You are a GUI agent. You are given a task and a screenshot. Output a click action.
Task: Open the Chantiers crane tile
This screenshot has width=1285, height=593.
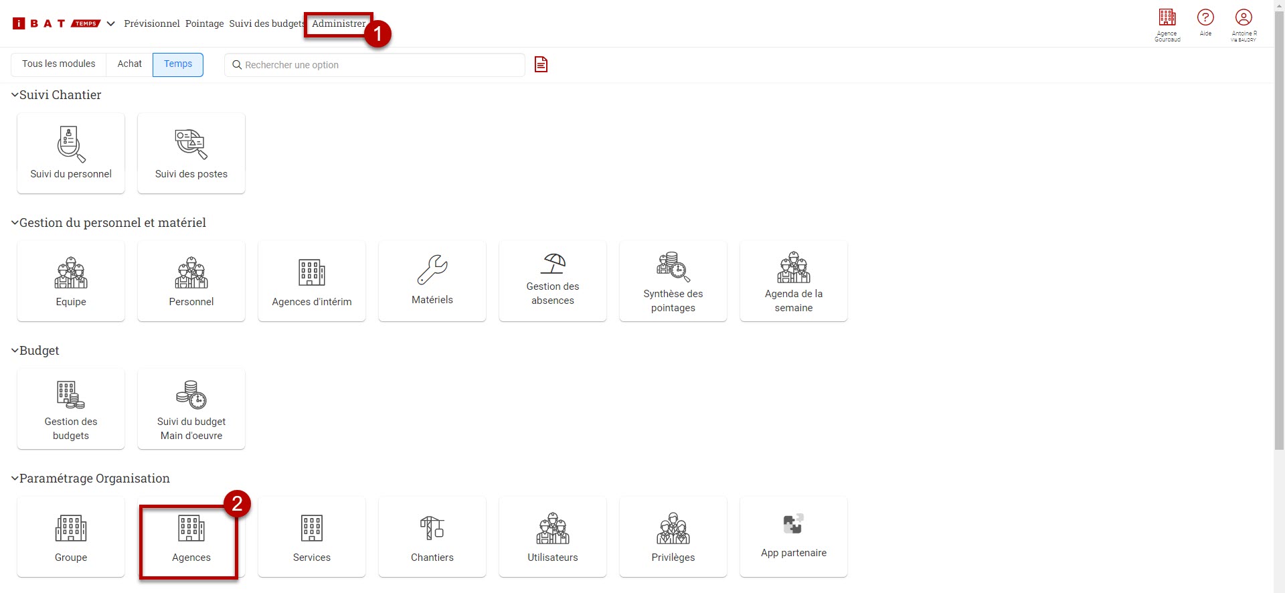432,537
